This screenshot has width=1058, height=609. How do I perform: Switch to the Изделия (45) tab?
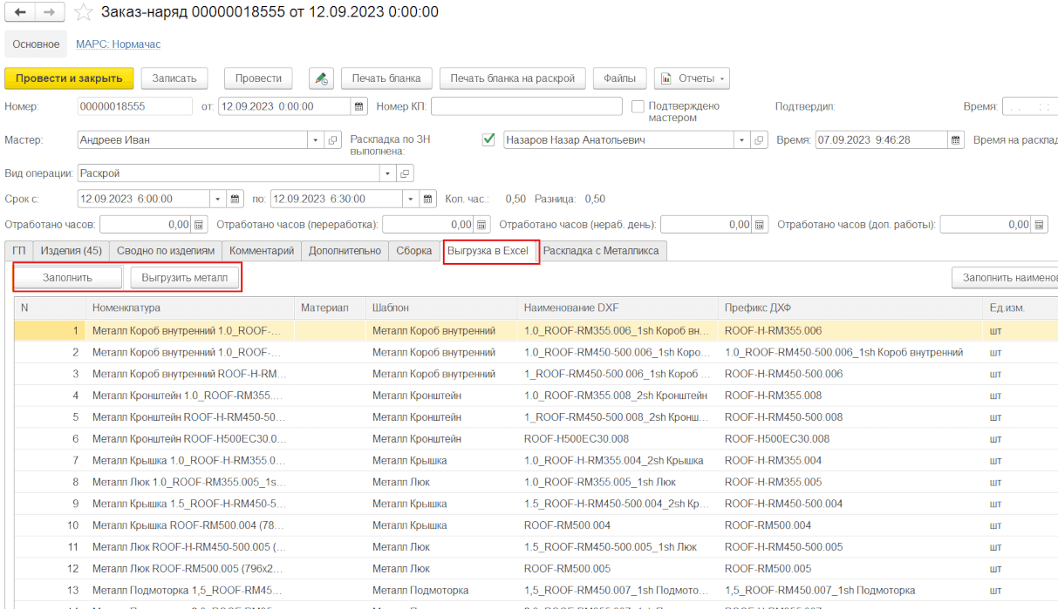tap(71, 251)
